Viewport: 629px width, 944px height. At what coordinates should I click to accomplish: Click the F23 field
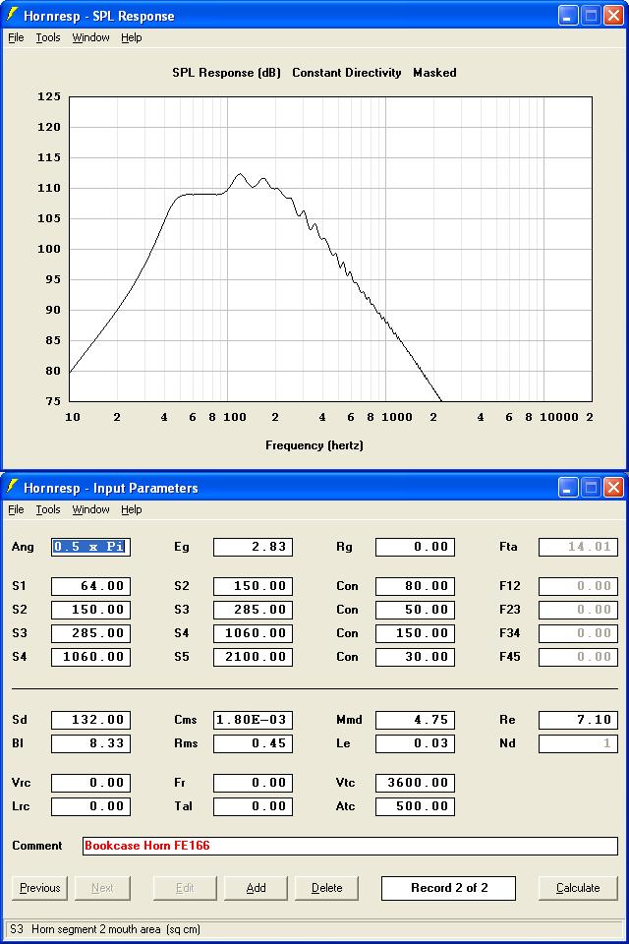click(x=578, y=610)
